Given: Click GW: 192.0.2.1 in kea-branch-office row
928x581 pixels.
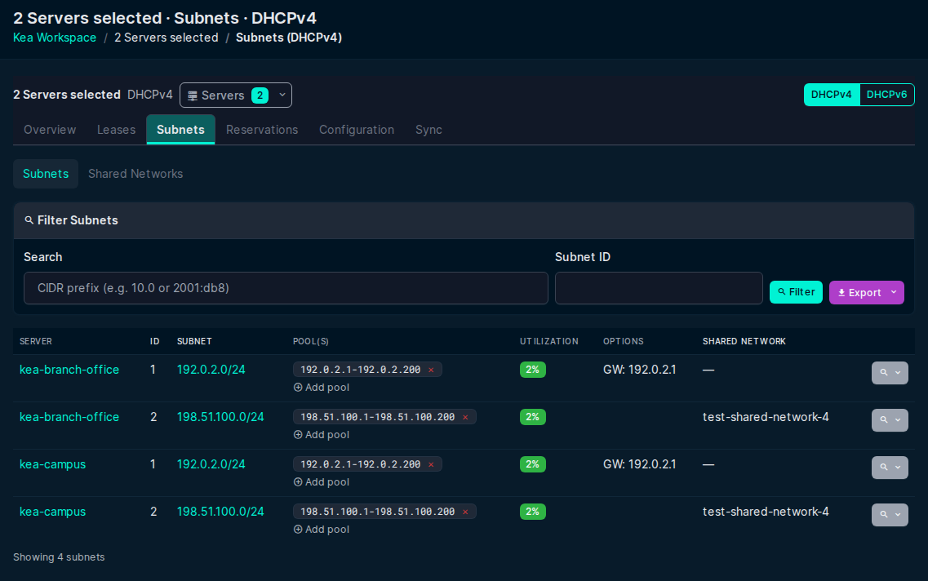Looking at the screenshot, I should pos(639,370).
